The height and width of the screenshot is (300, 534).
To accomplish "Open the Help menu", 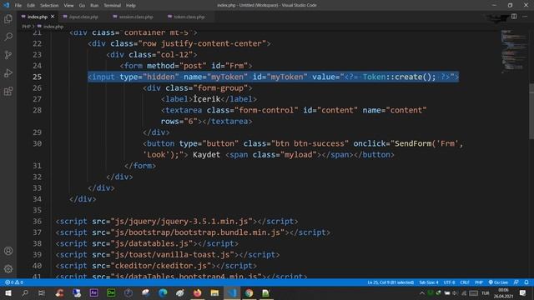I will coord(131,6).
